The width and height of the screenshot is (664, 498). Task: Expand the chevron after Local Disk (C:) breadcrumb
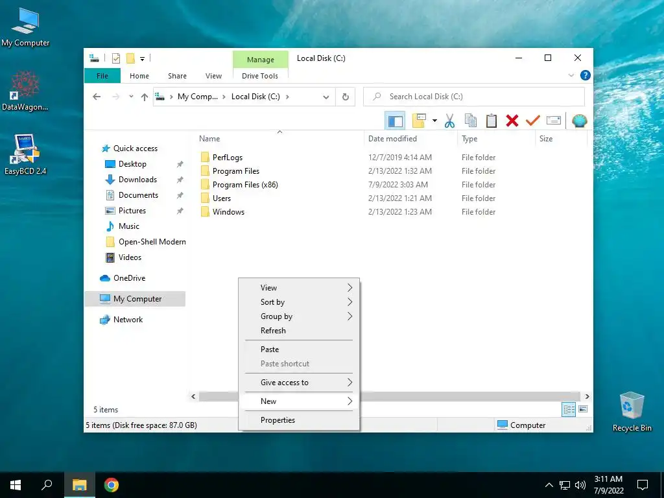coord(287,97)
